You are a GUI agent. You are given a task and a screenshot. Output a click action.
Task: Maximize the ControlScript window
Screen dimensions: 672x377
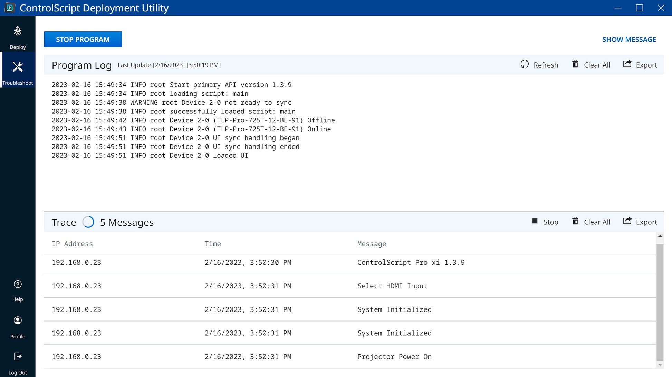click(x=640, y=8)
